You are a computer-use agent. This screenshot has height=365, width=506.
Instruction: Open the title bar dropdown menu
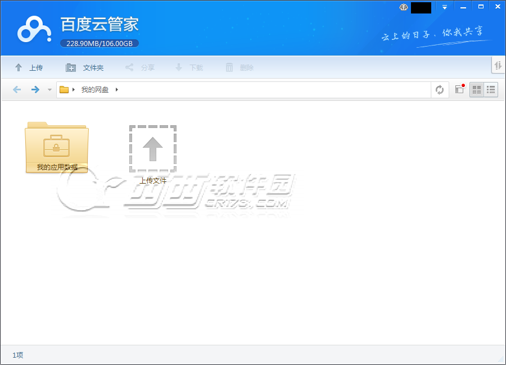[x=445, y=7]
